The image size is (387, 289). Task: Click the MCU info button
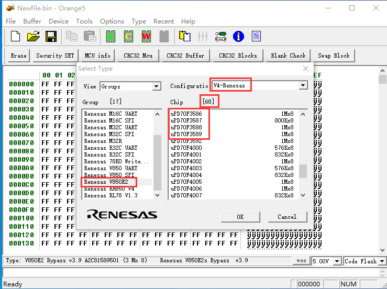(97, 56)
